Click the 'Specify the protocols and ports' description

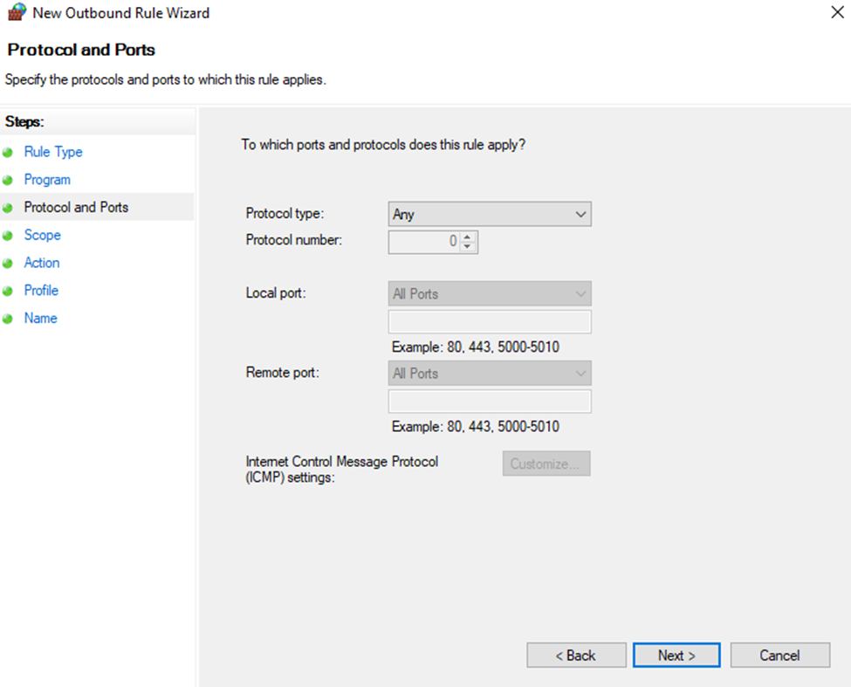[x=166, y=79]
